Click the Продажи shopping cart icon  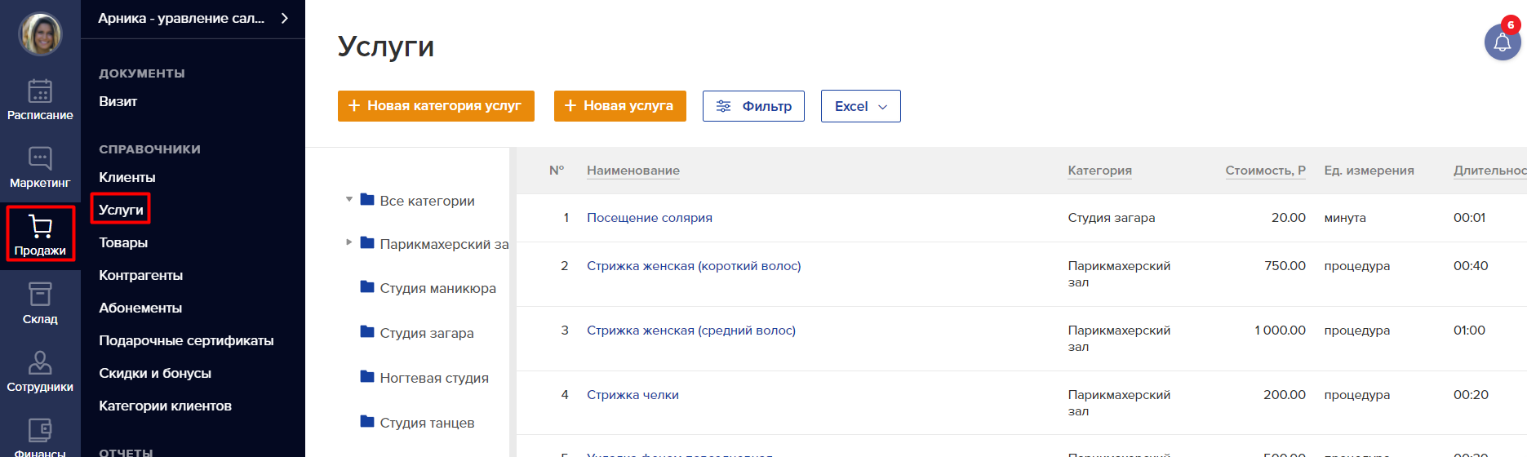click(40, 225)
